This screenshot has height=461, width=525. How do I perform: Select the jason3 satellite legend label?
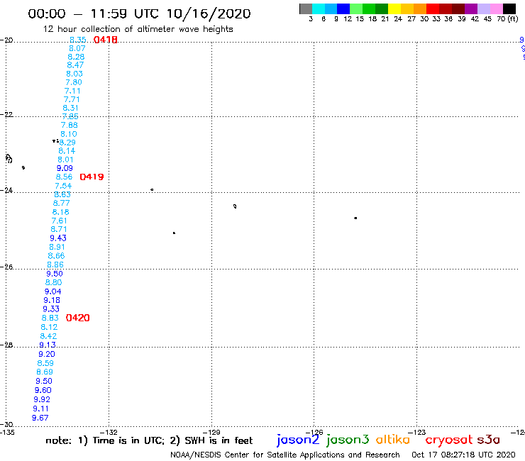click(348, 440)
